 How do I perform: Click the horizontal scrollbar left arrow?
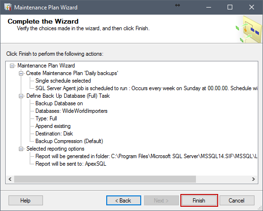(x=10, y=179)
